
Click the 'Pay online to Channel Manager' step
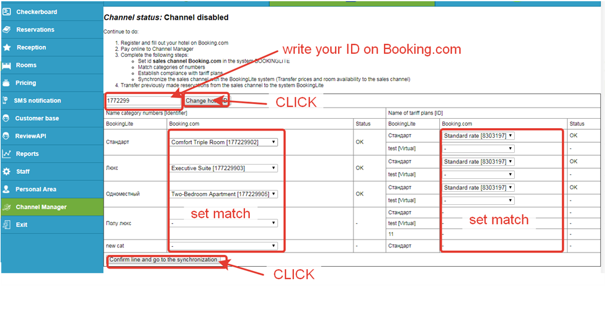(x=157, y=49)
